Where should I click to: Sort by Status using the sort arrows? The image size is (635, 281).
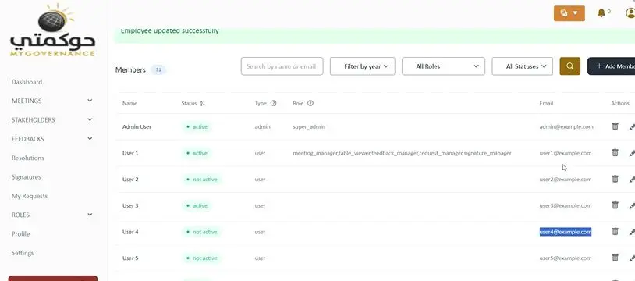click(203, 103)
